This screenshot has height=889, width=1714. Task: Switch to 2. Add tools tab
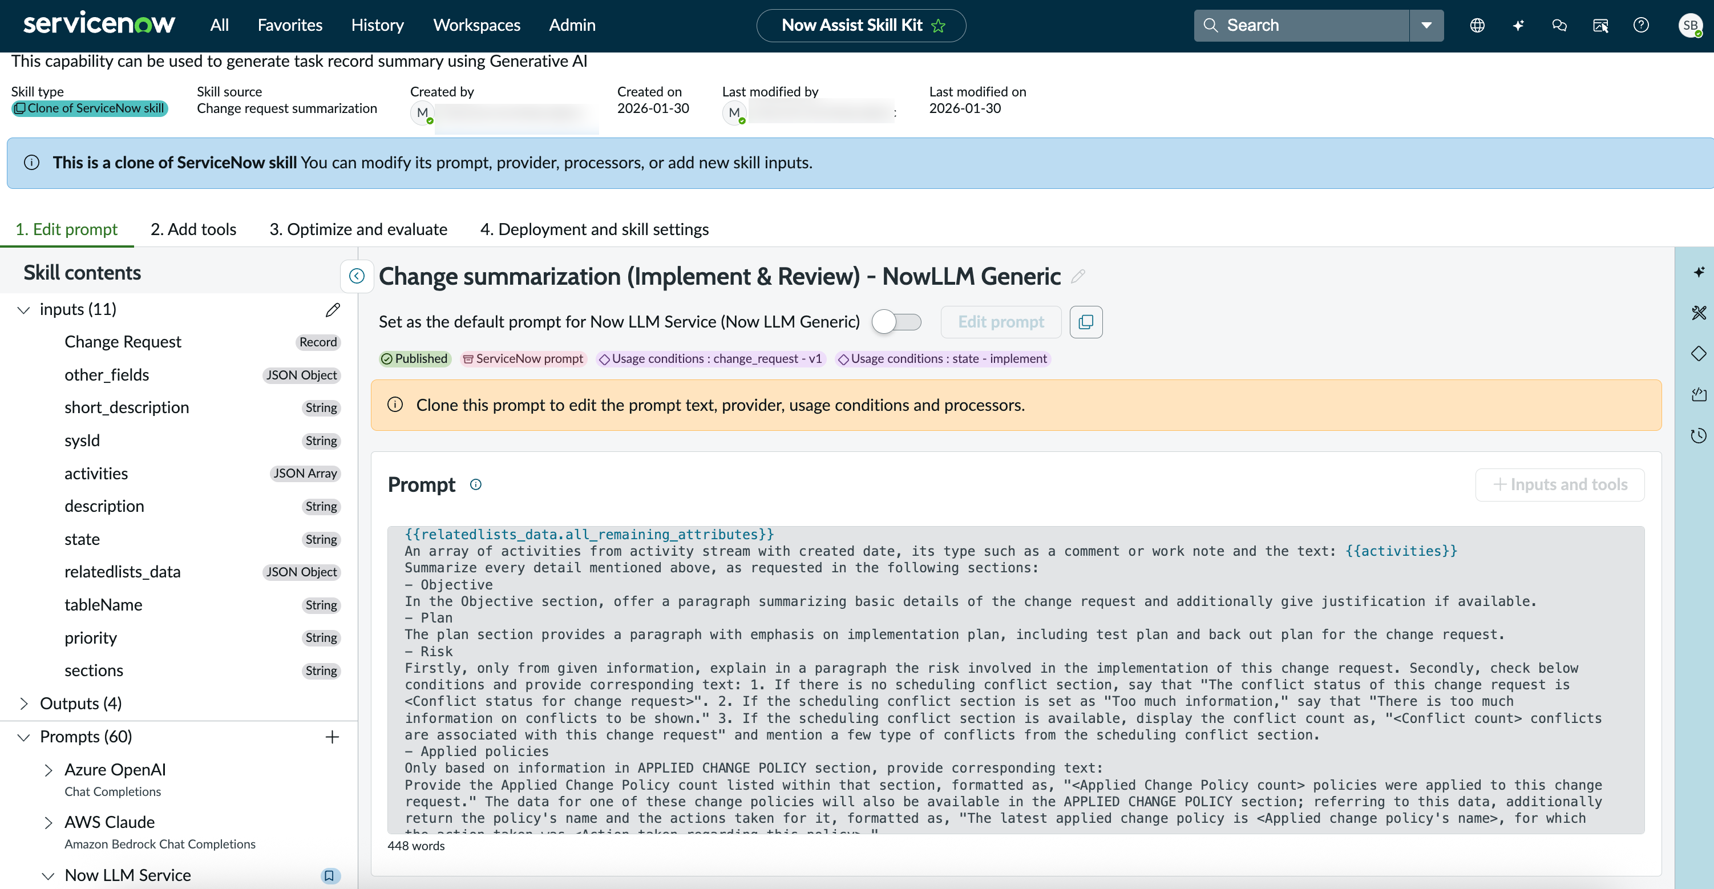click(x=193, y=229)
